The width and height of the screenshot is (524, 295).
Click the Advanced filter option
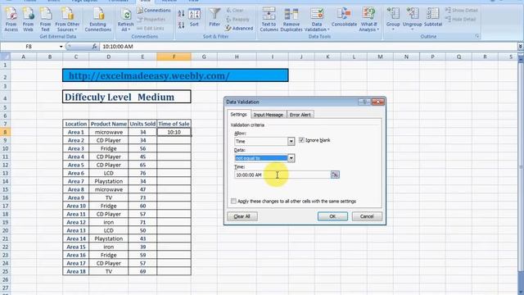(239, 29)
